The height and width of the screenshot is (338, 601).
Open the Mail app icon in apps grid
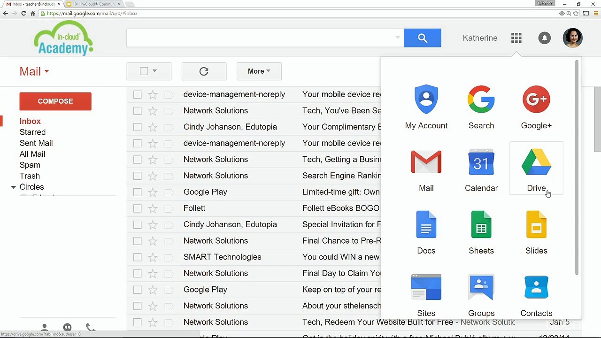[x=426, y=169]
